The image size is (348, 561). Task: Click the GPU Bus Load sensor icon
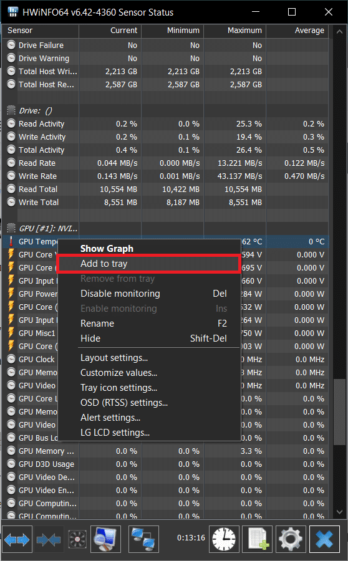click(11, 438)
